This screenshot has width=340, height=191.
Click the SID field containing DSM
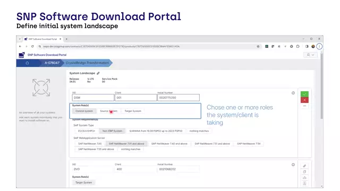click(x=93, y=98)
